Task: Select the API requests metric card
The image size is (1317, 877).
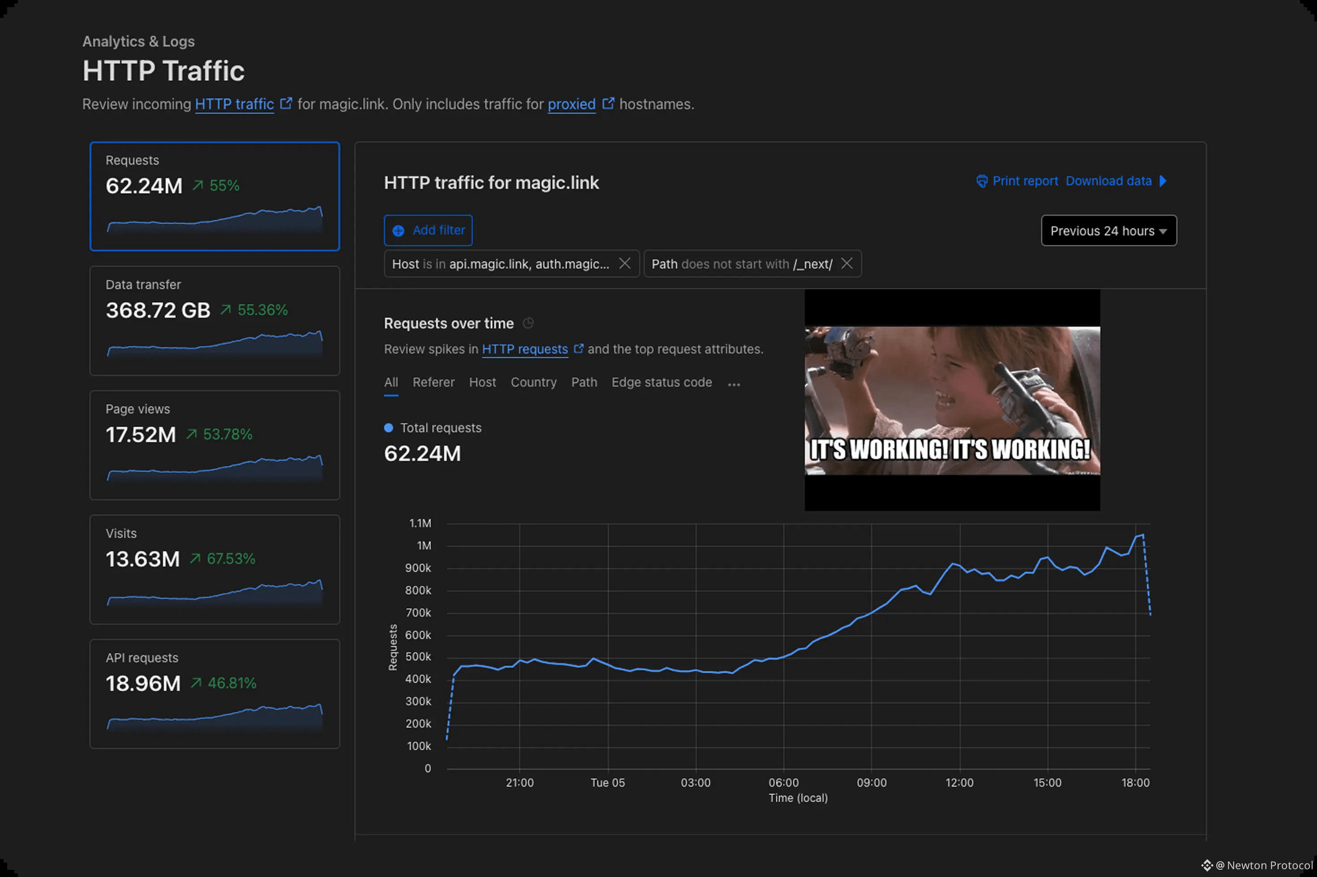Action: click(214, 694)
